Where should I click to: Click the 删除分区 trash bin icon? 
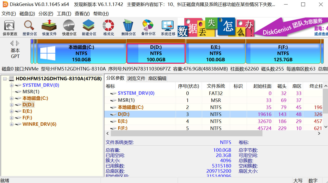pyautogui.click(x=128, y=27)
